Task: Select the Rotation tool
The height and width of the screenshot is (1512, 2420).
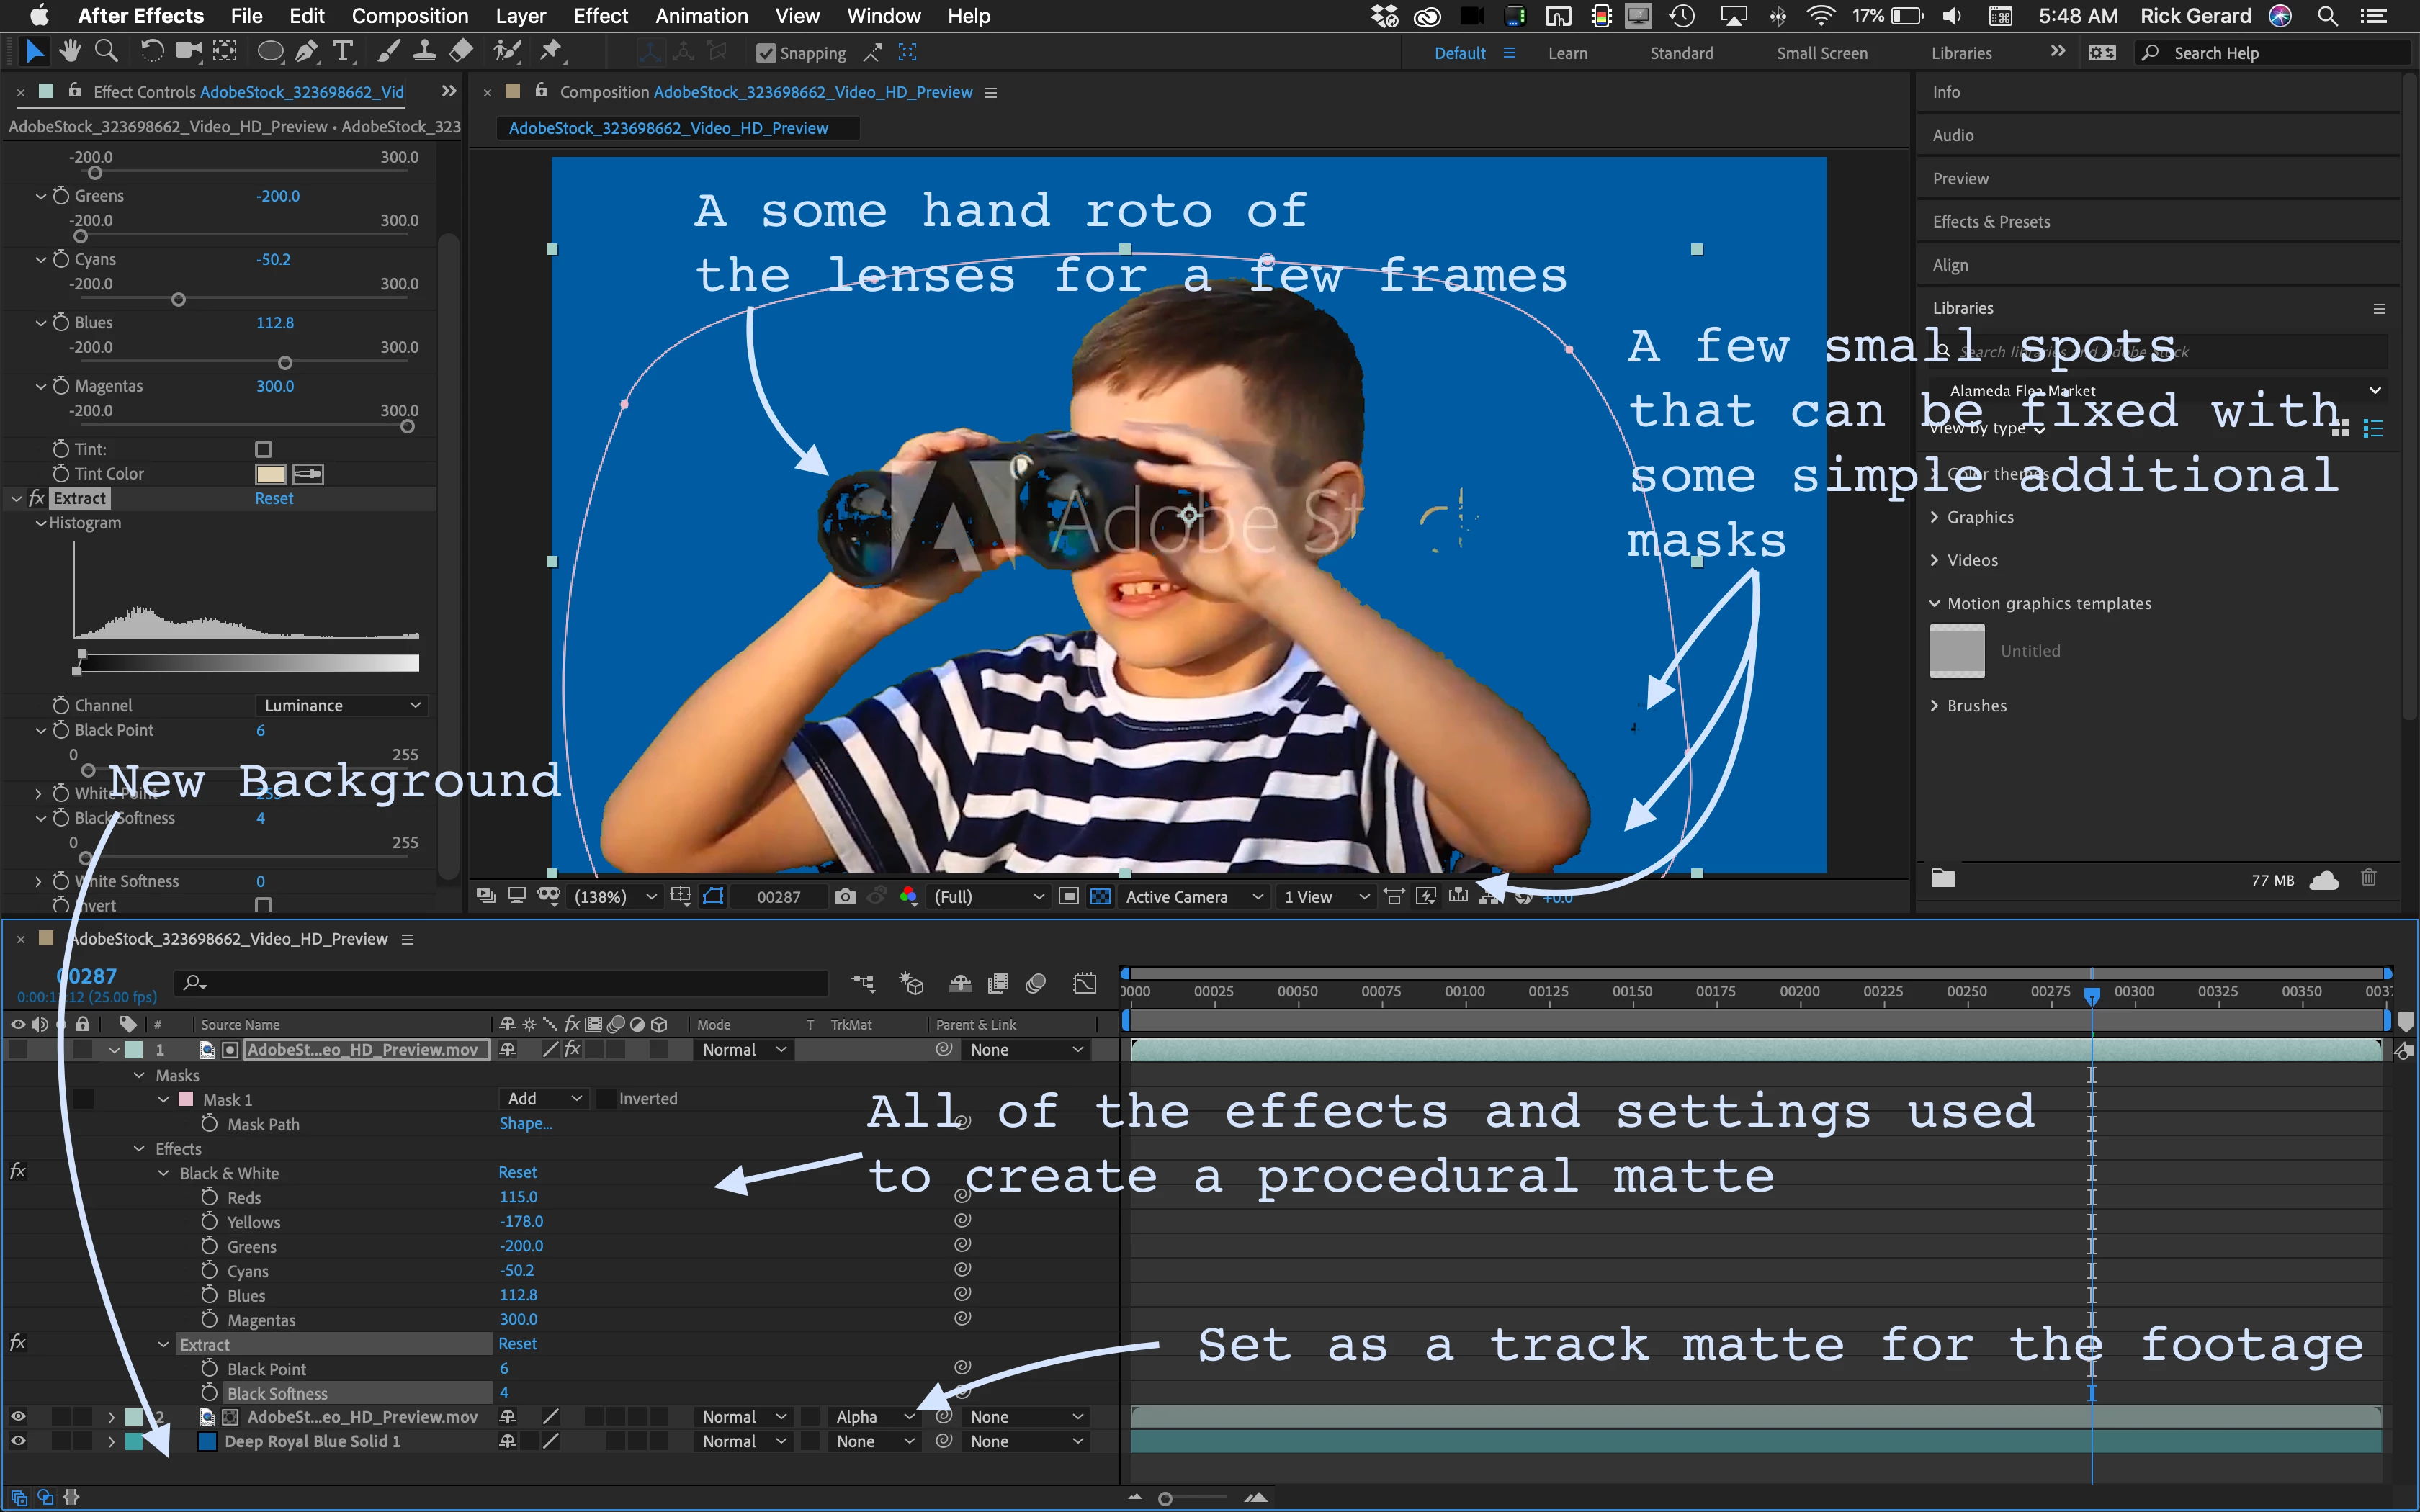Action: 151,51
